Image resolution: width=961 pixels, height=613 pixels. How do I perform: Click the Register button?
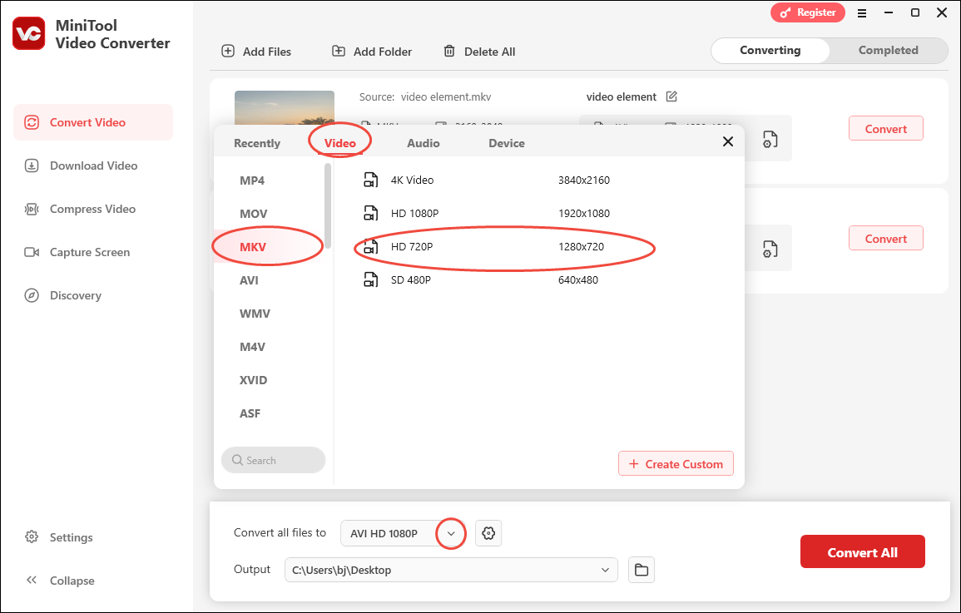point(808,12)
